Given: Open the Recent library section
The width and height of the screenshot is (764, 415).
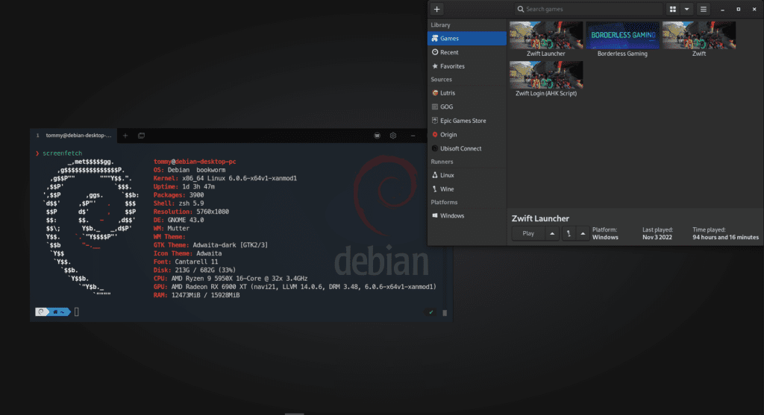Looking at the screenshot, I should tap(449, 52).
